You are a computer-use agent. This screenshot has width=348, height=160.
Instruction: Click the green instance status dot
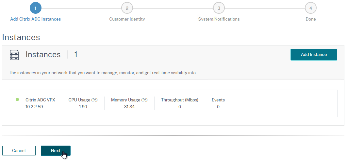point(17,99)
